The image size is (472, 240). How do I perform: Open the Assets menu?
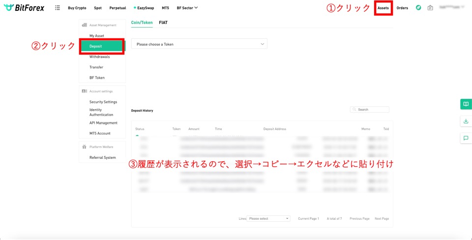coord(383,8)
